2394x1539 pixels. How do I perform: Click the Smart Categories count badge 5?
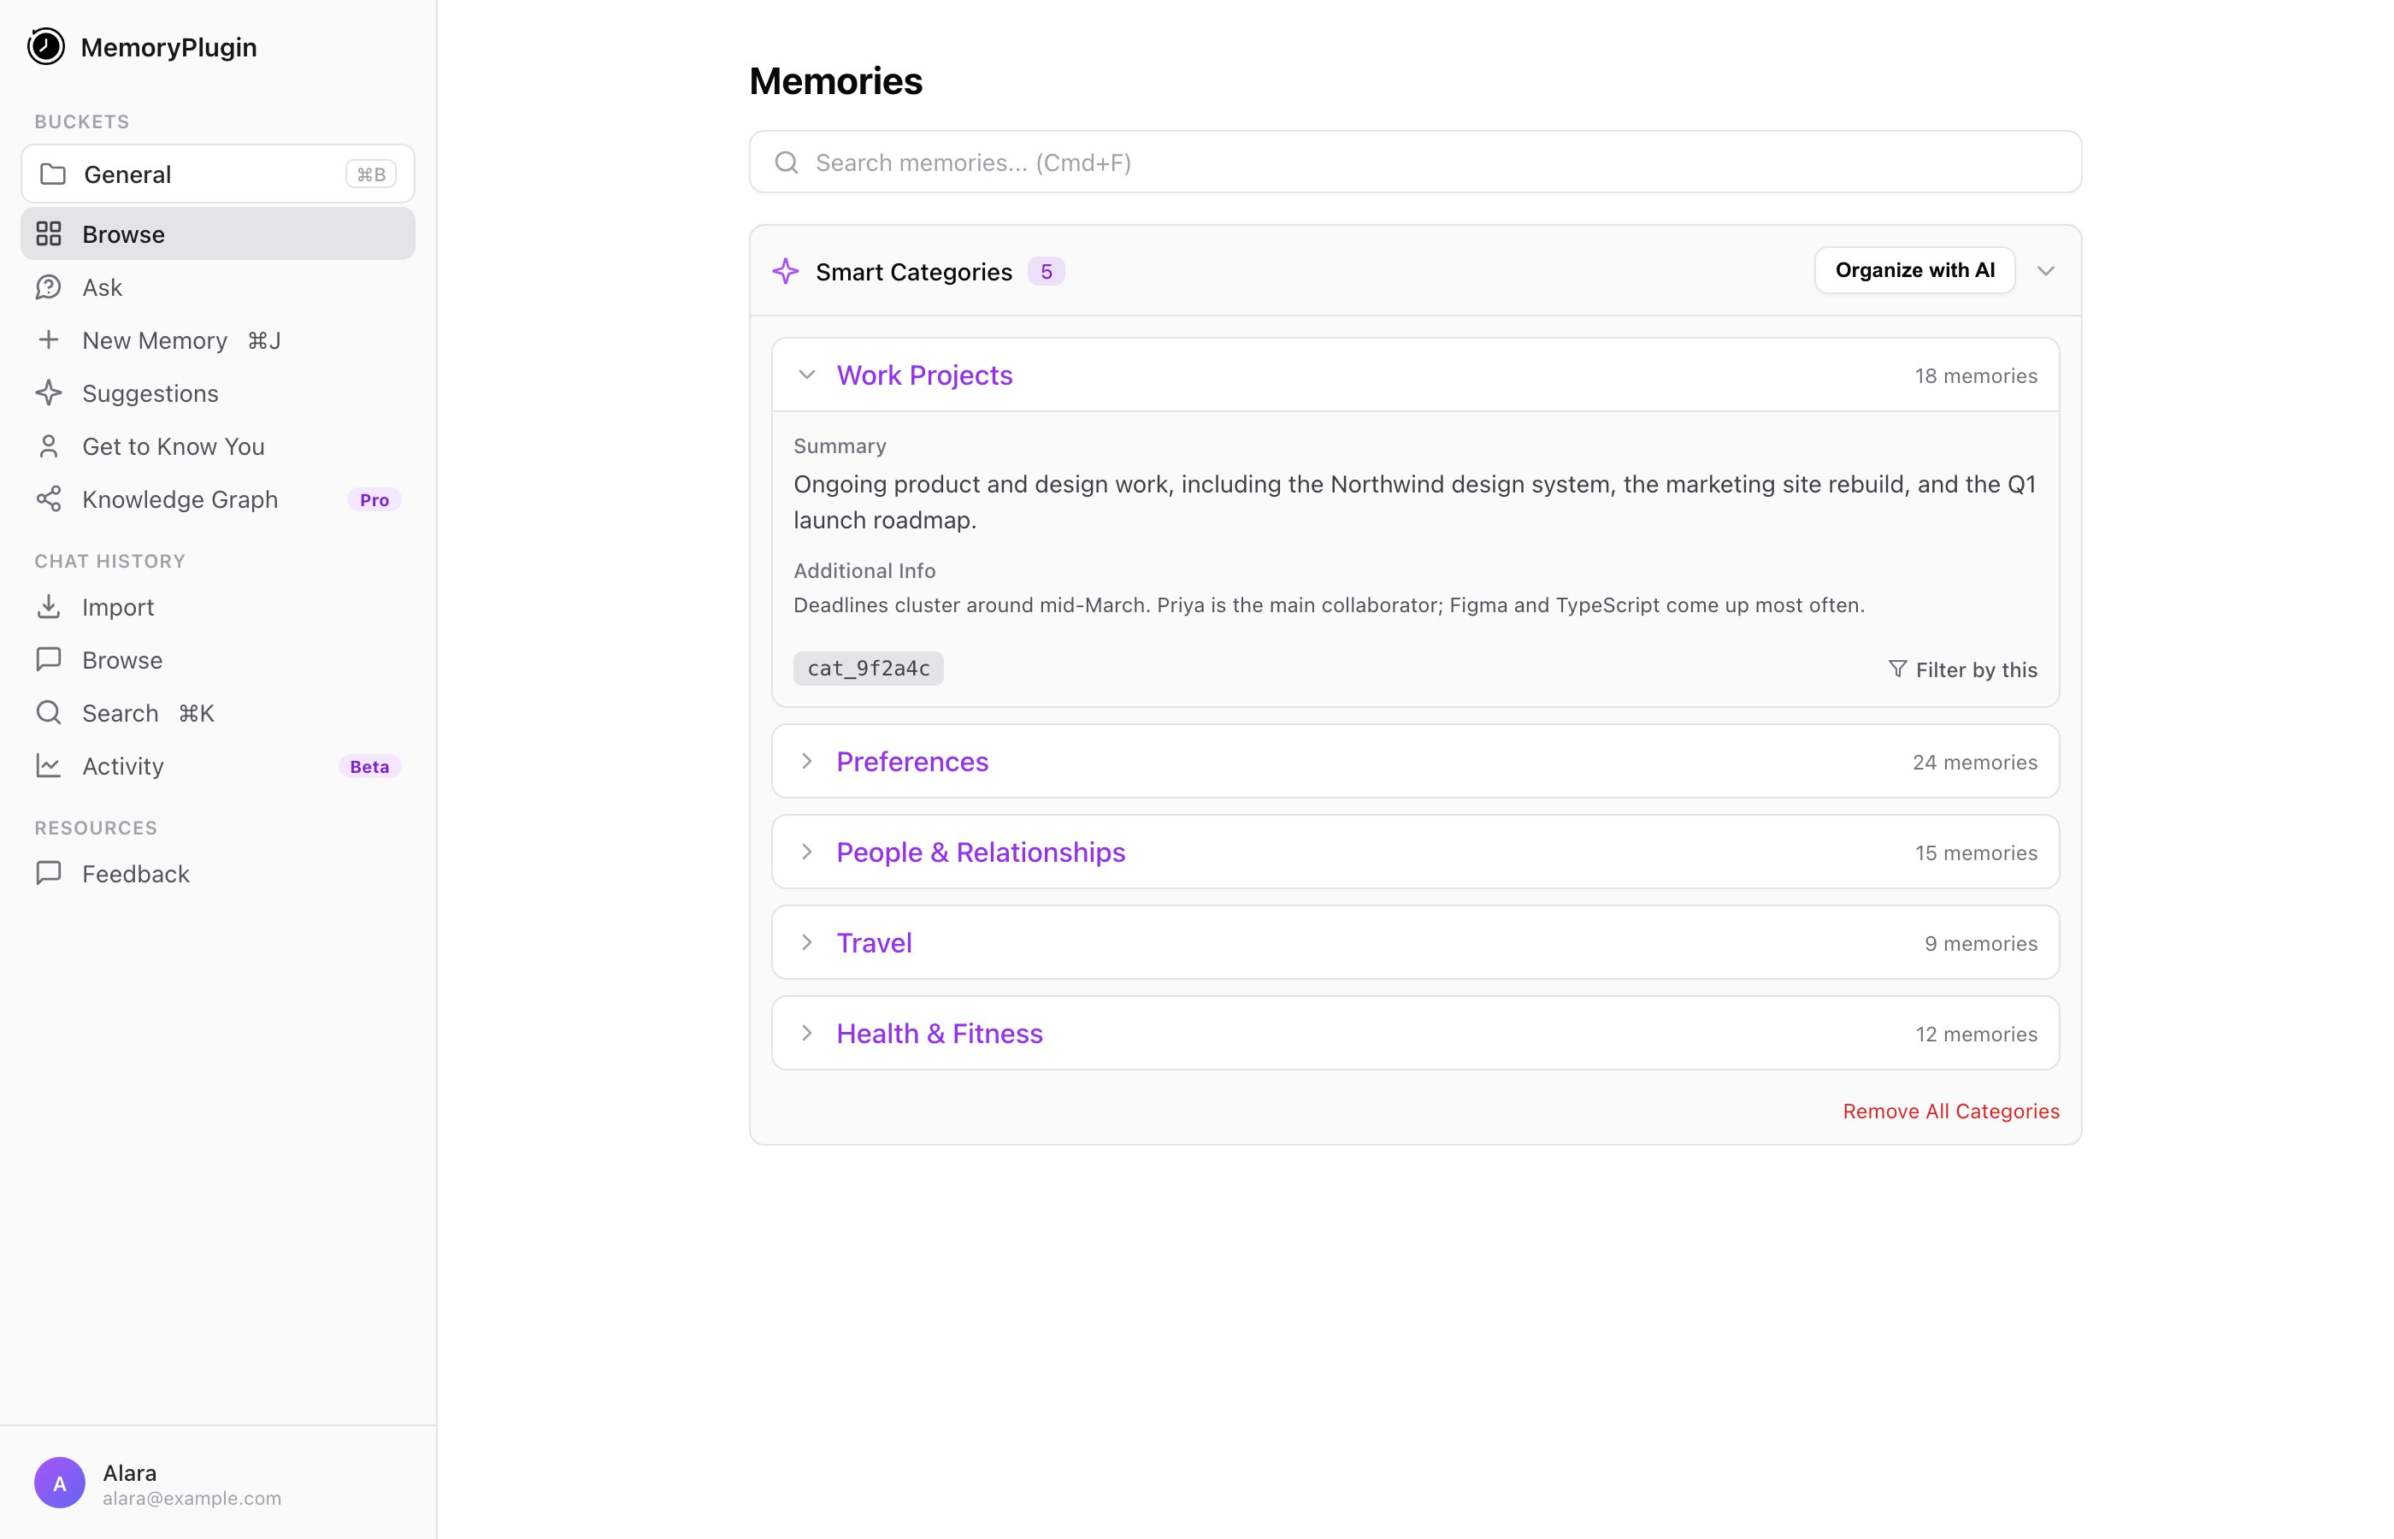pyautogui.click(x=1047, y=271)
